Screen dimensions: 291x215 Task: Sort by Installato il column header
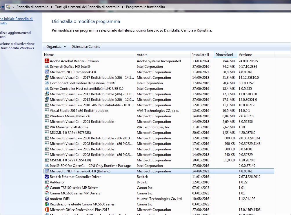coord(202,55)
